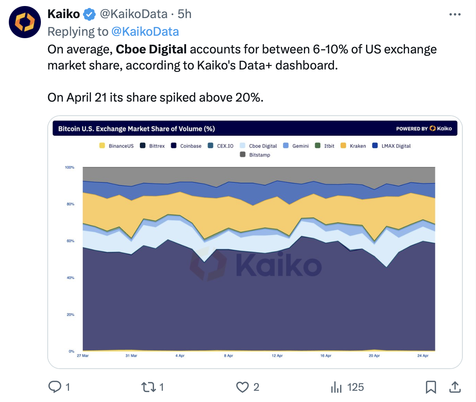476x402 pixels.
Task: Toggle Bitstamp series in chart legend
Action: coord(255,155)
